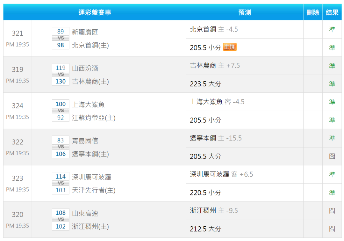
Task: Click score 114 for 深圳馬可波羅
Action: point(61,176)
